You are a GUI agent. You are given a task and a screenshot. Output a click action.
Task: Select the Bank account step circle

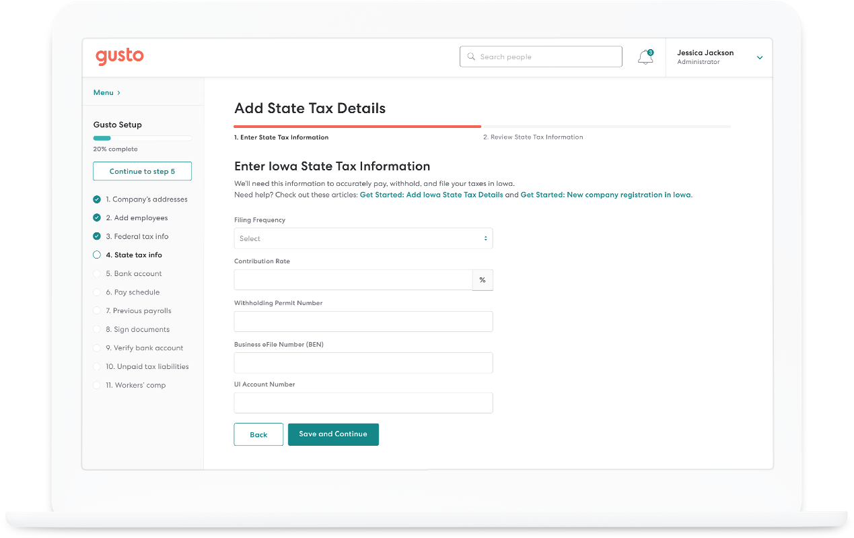pos(97,274)
